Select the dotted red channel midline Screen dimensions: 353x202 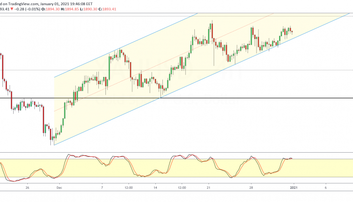tap(164, 62)
